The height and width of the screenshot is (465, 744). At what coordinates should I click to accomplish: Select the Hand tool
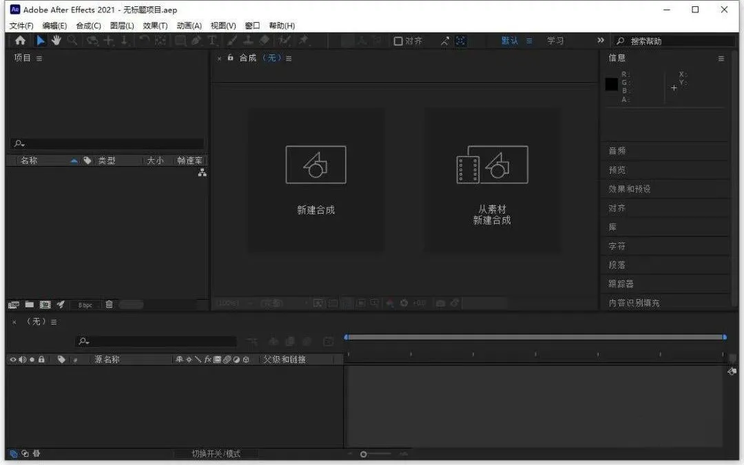pos(56,41)
